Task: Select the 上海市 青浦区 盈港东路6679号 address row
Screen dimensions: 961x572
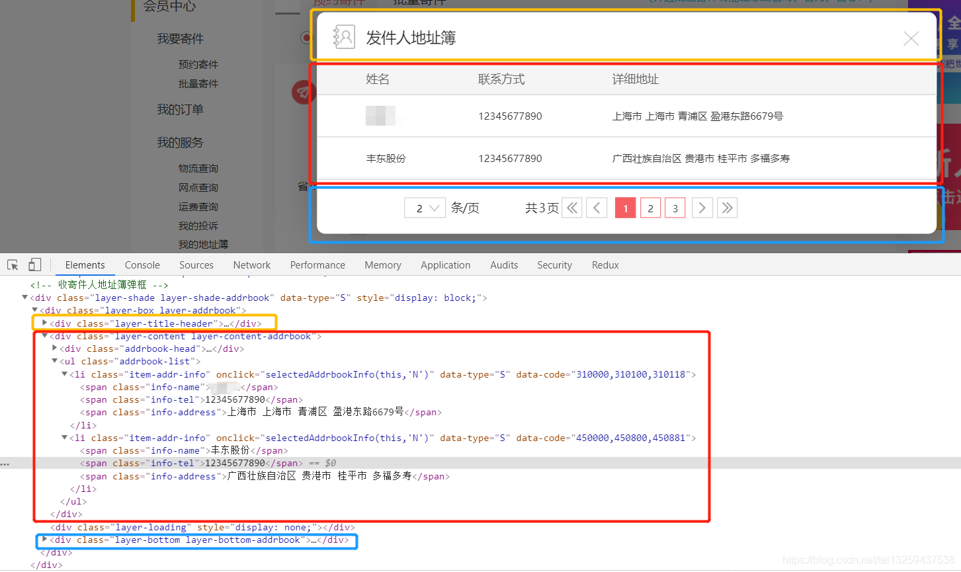Action: [x=626, y=116]
